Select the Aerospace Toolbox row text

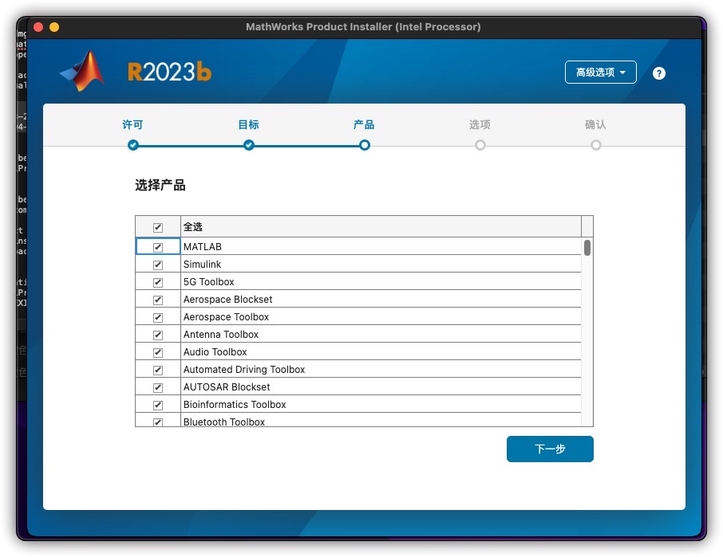point(226,316)
